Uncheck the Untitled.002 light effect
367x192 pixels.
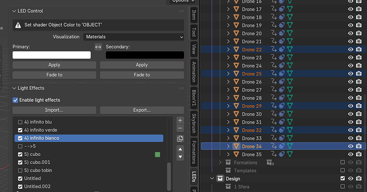pos(20,187)
